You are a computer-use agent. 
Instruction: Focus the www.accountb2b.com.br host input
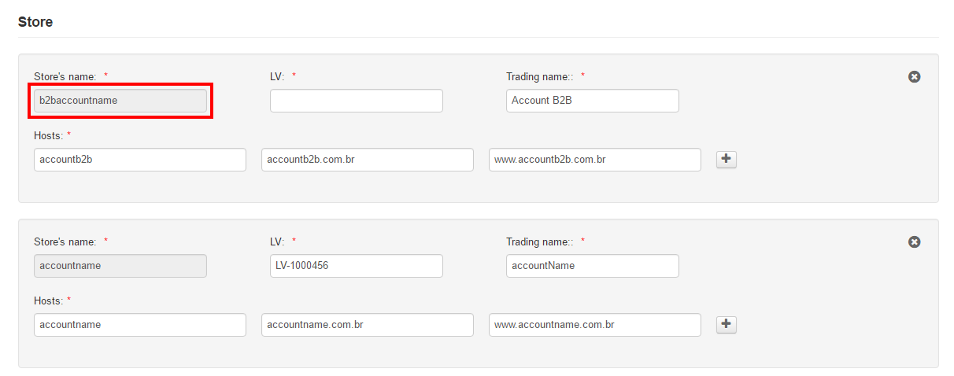[x=594, y=160]
